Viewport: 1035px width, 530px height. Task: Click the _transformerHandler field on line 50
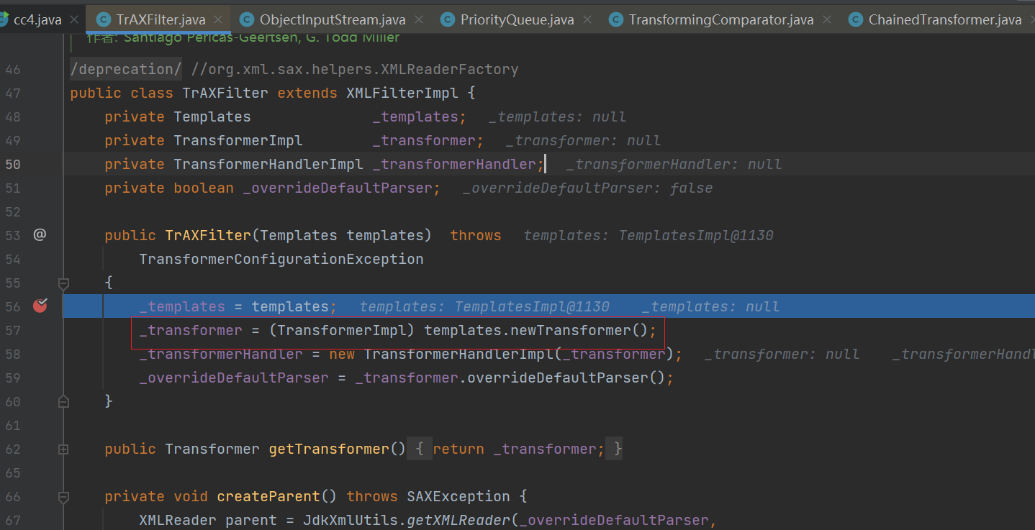point(454,164)
